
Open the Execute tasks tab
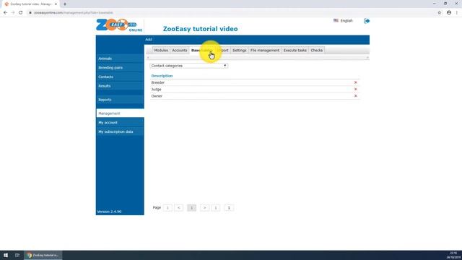tap(295, 51)
